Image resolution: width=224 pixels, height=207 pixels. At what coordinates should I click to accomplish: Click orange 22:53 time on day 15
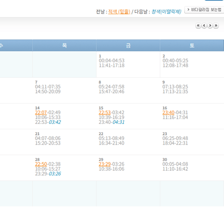point(105,112)
